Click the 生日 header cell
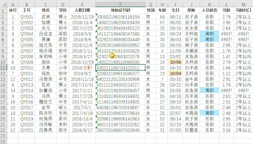This screenshot has width=253, height=144. [x=175, y=10]
